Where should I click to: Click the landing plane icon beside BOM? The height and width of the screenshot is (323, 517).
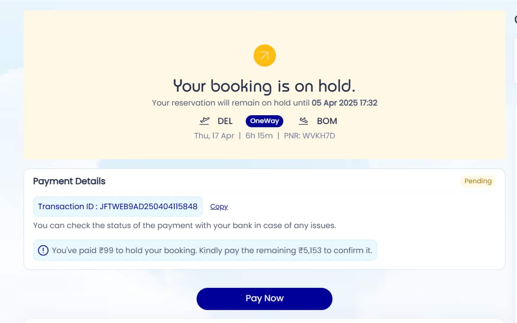(x=304, y=121)
